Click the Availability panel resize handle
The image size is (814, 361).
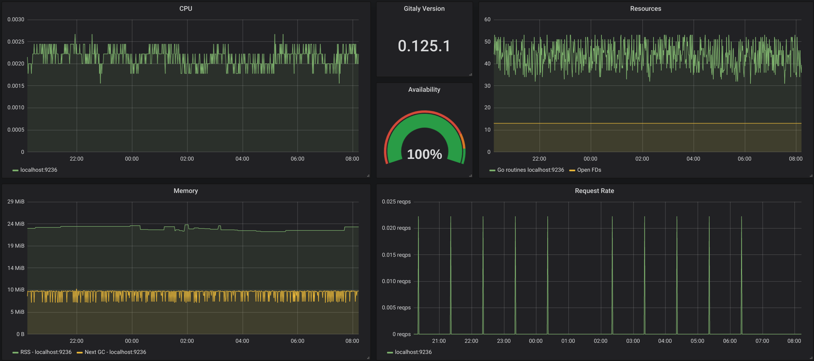click(x=470, y=175)
